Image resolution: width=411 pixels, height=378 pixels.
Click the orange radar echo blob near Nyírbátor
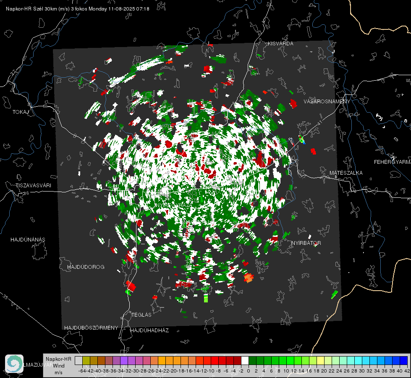[x=249, y=278]
